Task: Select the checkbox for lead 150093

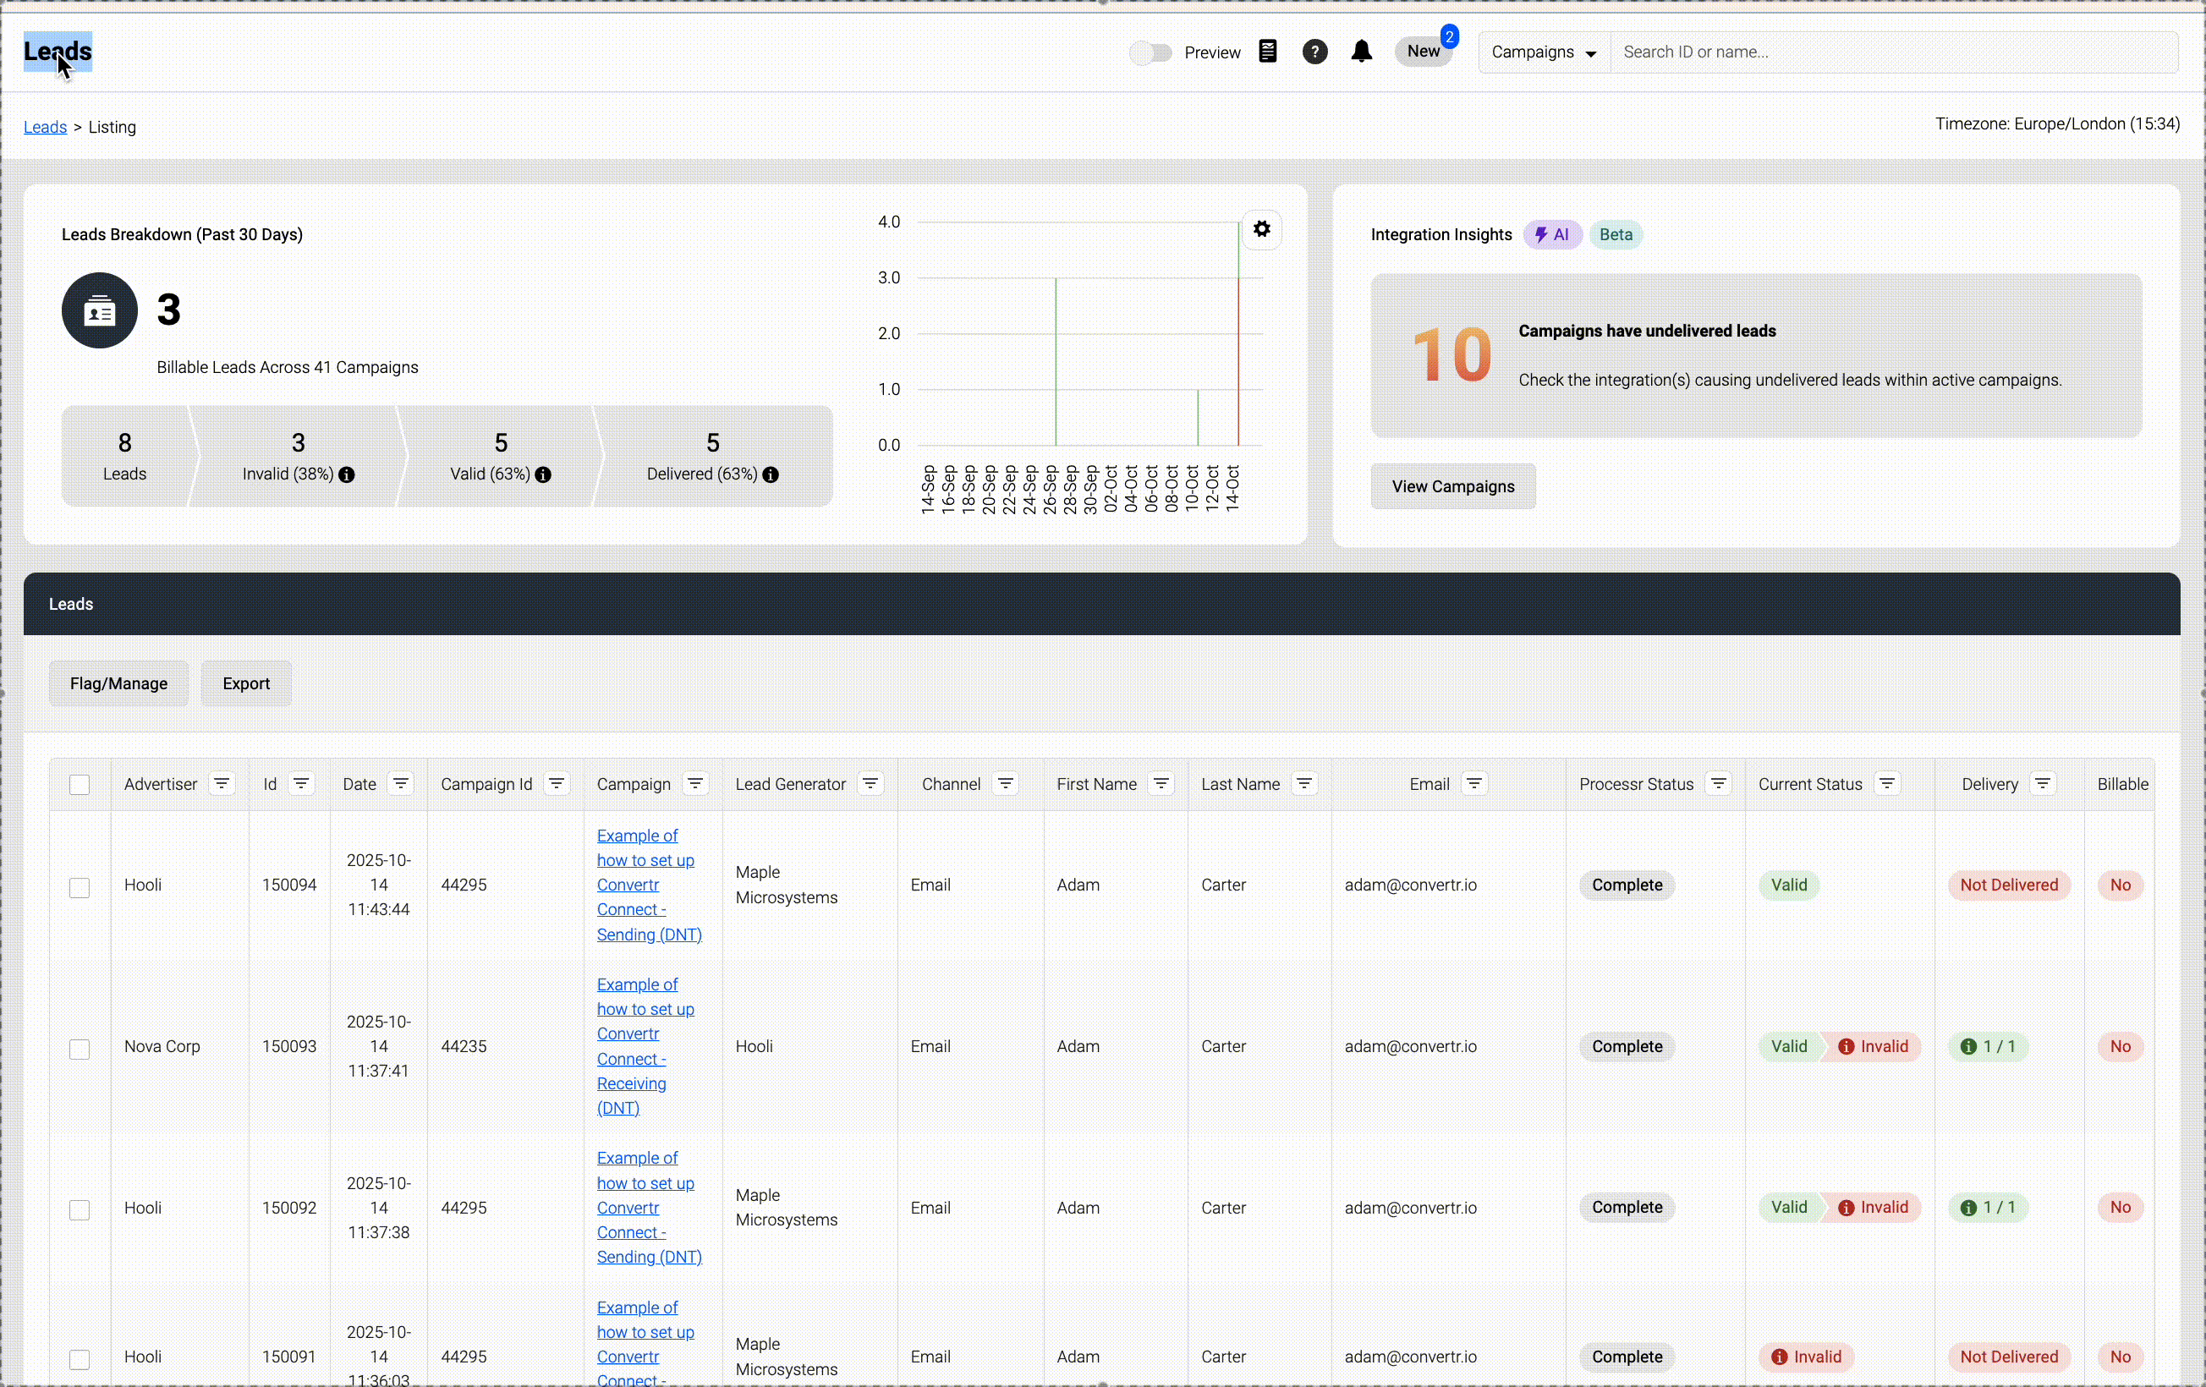Action: click(x=80, y=1049)
